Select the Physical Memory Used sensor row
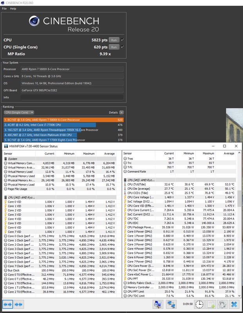This screenshot has width=243, height=313. 60,176
